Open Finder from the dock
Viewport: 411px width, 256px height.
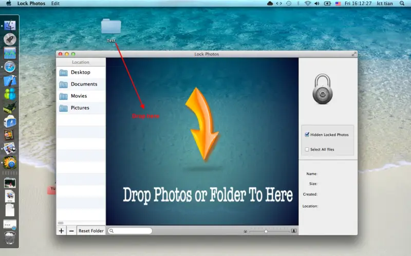click(x=10, y=25)
